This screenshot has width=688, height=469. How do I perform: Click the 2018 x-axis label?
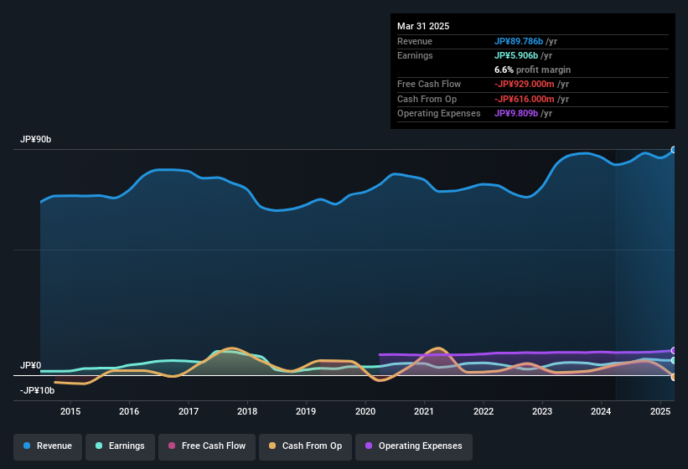point(247,411)
